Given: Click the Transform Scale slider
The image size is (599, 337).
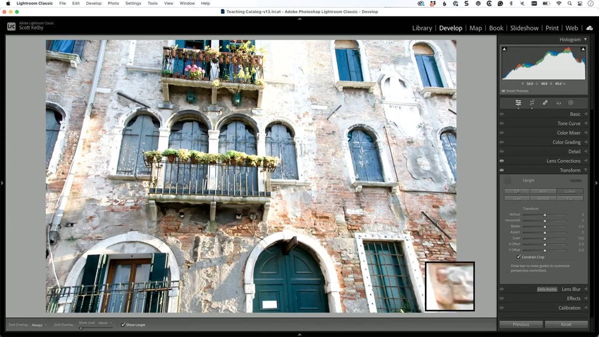Looking at the screenshot, I should coord(545,238).
